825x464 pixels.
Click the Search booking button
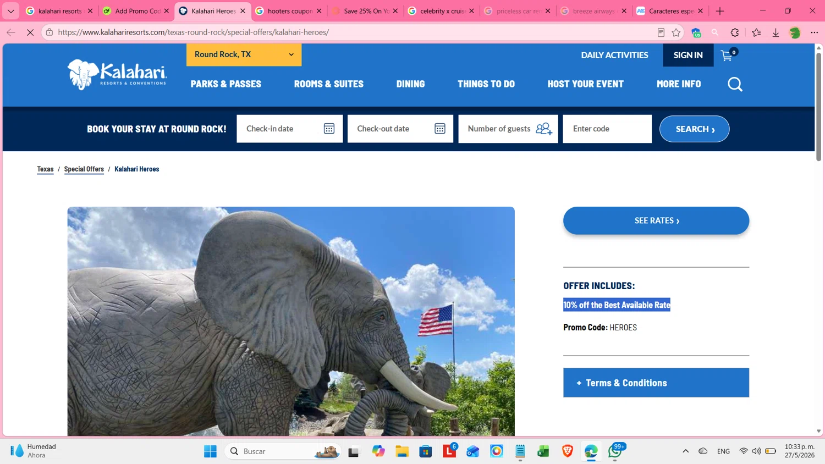694,129
